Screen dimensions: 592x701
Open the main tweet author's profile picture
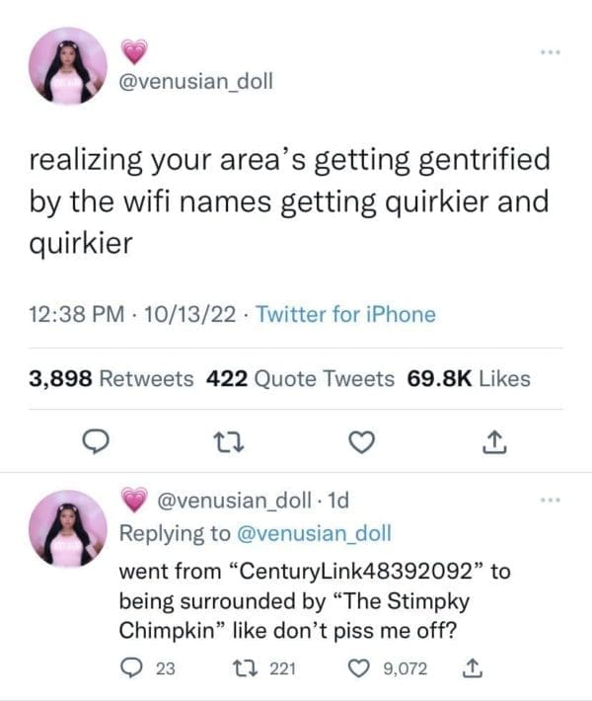click(67, 66)
